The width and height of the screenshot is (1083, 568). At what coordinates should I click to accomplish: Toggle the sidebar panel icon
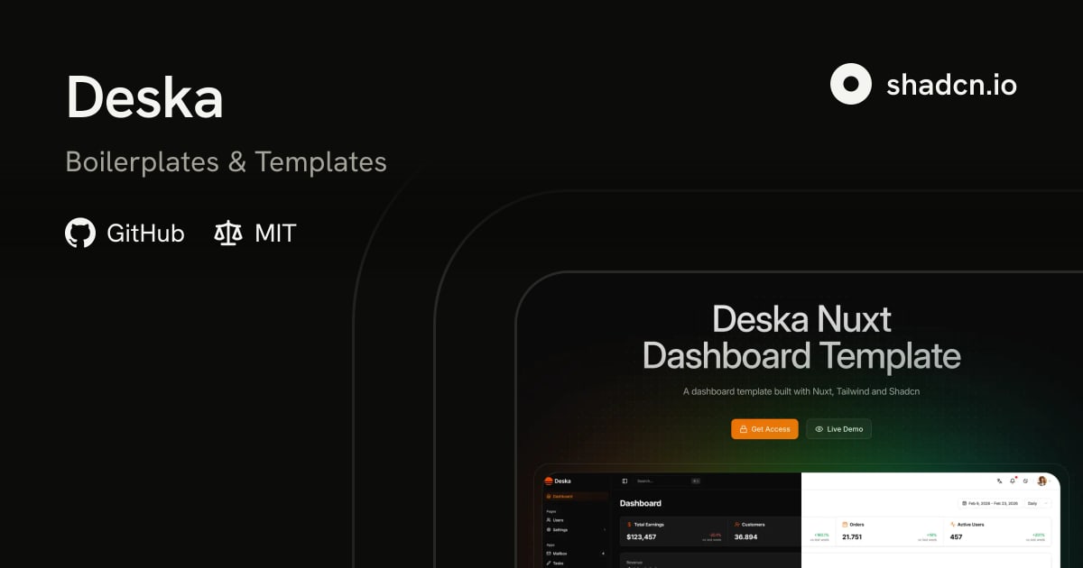[625, 481]
